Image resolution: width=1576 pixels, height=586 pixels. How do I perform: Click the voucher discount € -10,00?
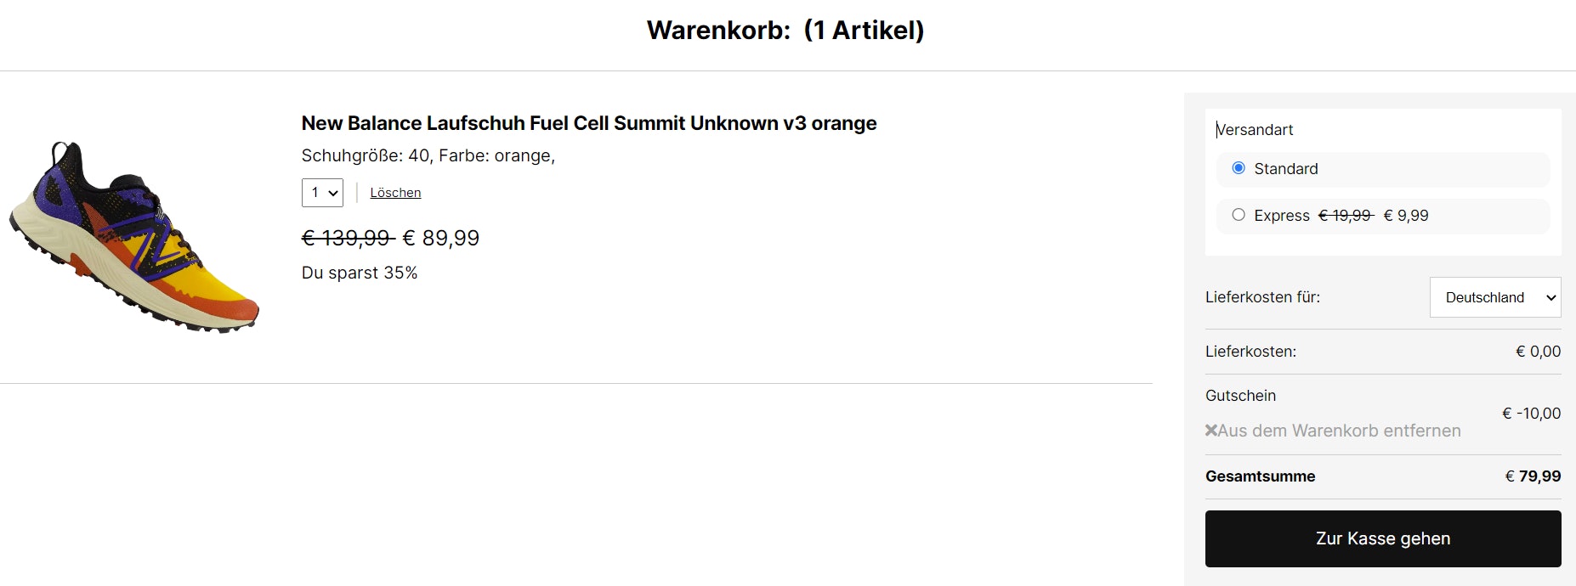[1531, 414]
